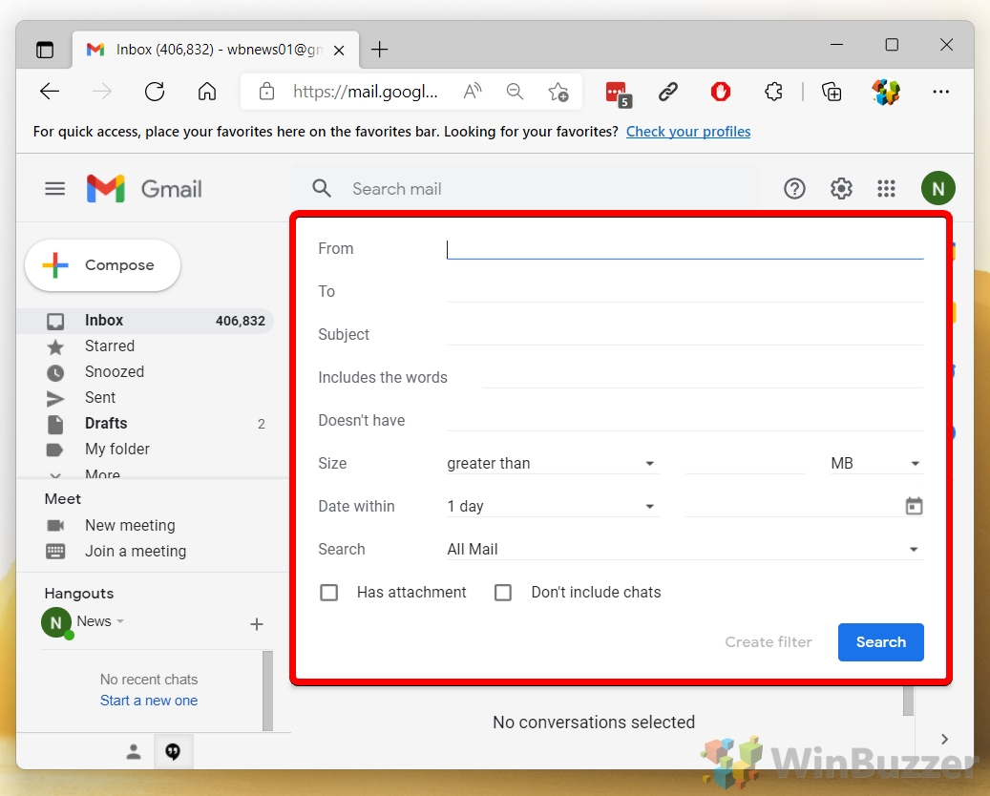
Task: Click the Includes the words field
Action: click(702, 378)
